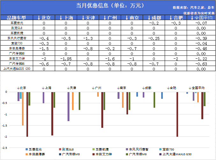This screenshot has height=160, width=216.
Task: Select the -1 cell for 本田艾力绅 南京
Action: (x=132, y=59)
